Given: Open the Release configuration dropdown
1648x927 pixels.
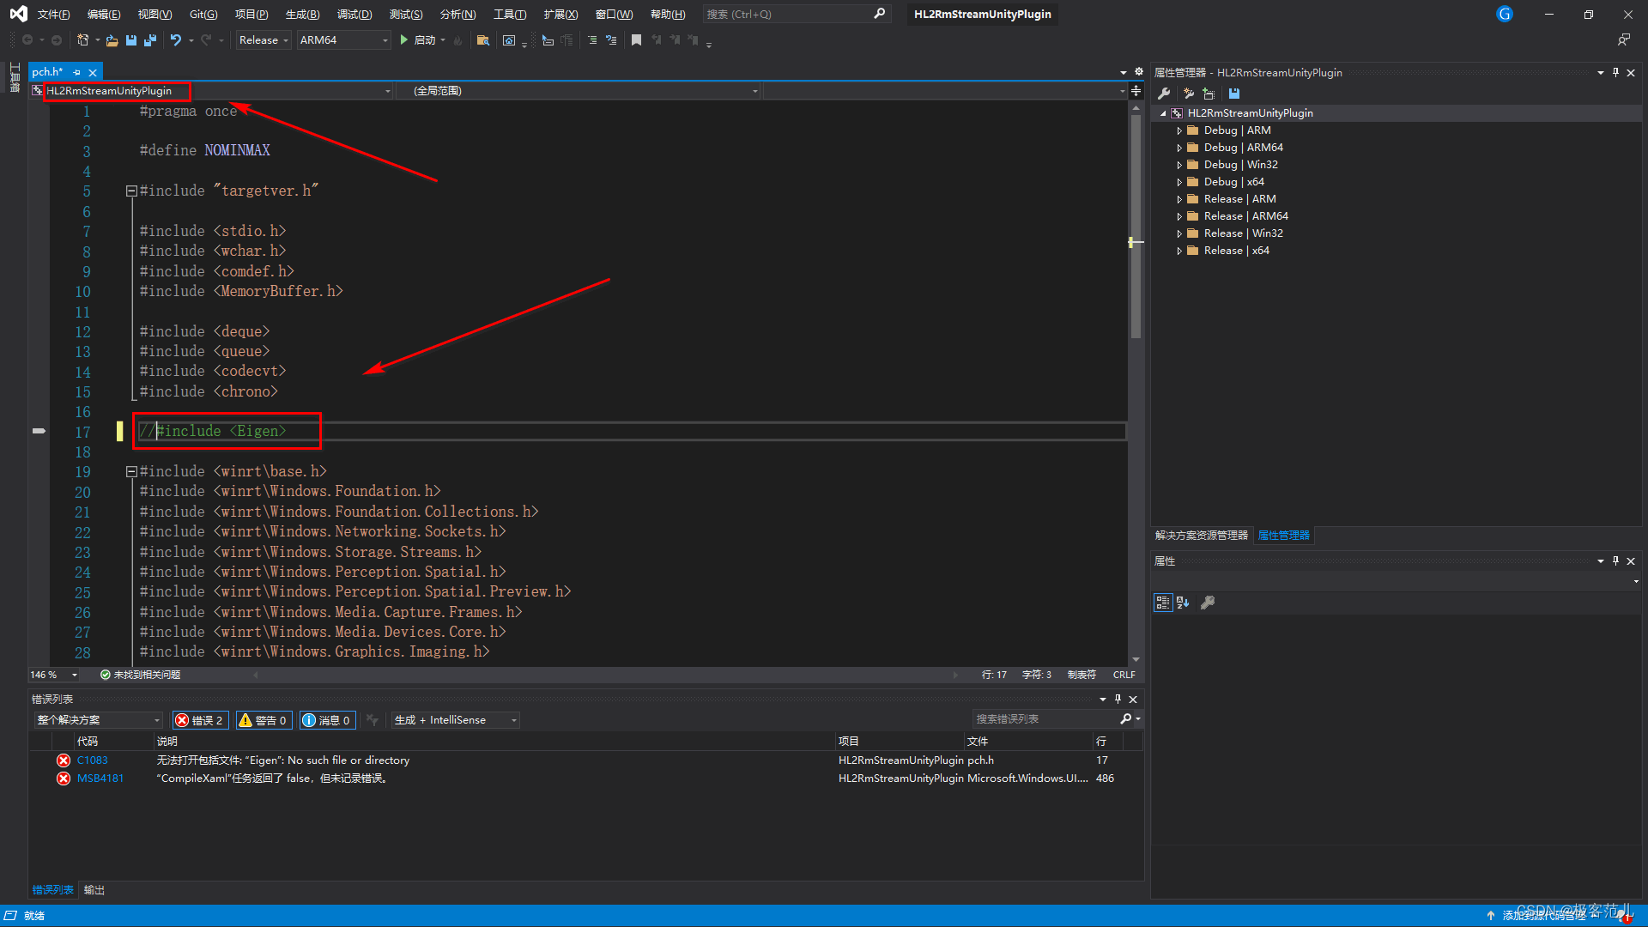Looking at the screenshot, I should (x=264, y=40).
